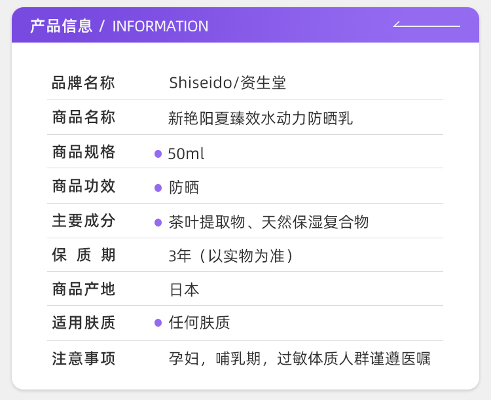Select the 主要成分 label

click(x=84, y=221)
